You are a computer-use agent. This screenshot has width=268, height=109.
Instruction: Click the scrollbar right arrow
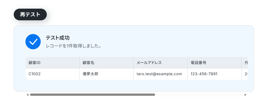coord(245,95)
